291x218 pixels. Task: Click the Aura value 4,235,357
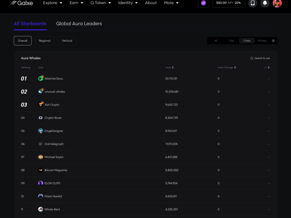click(x=171, y=209)
